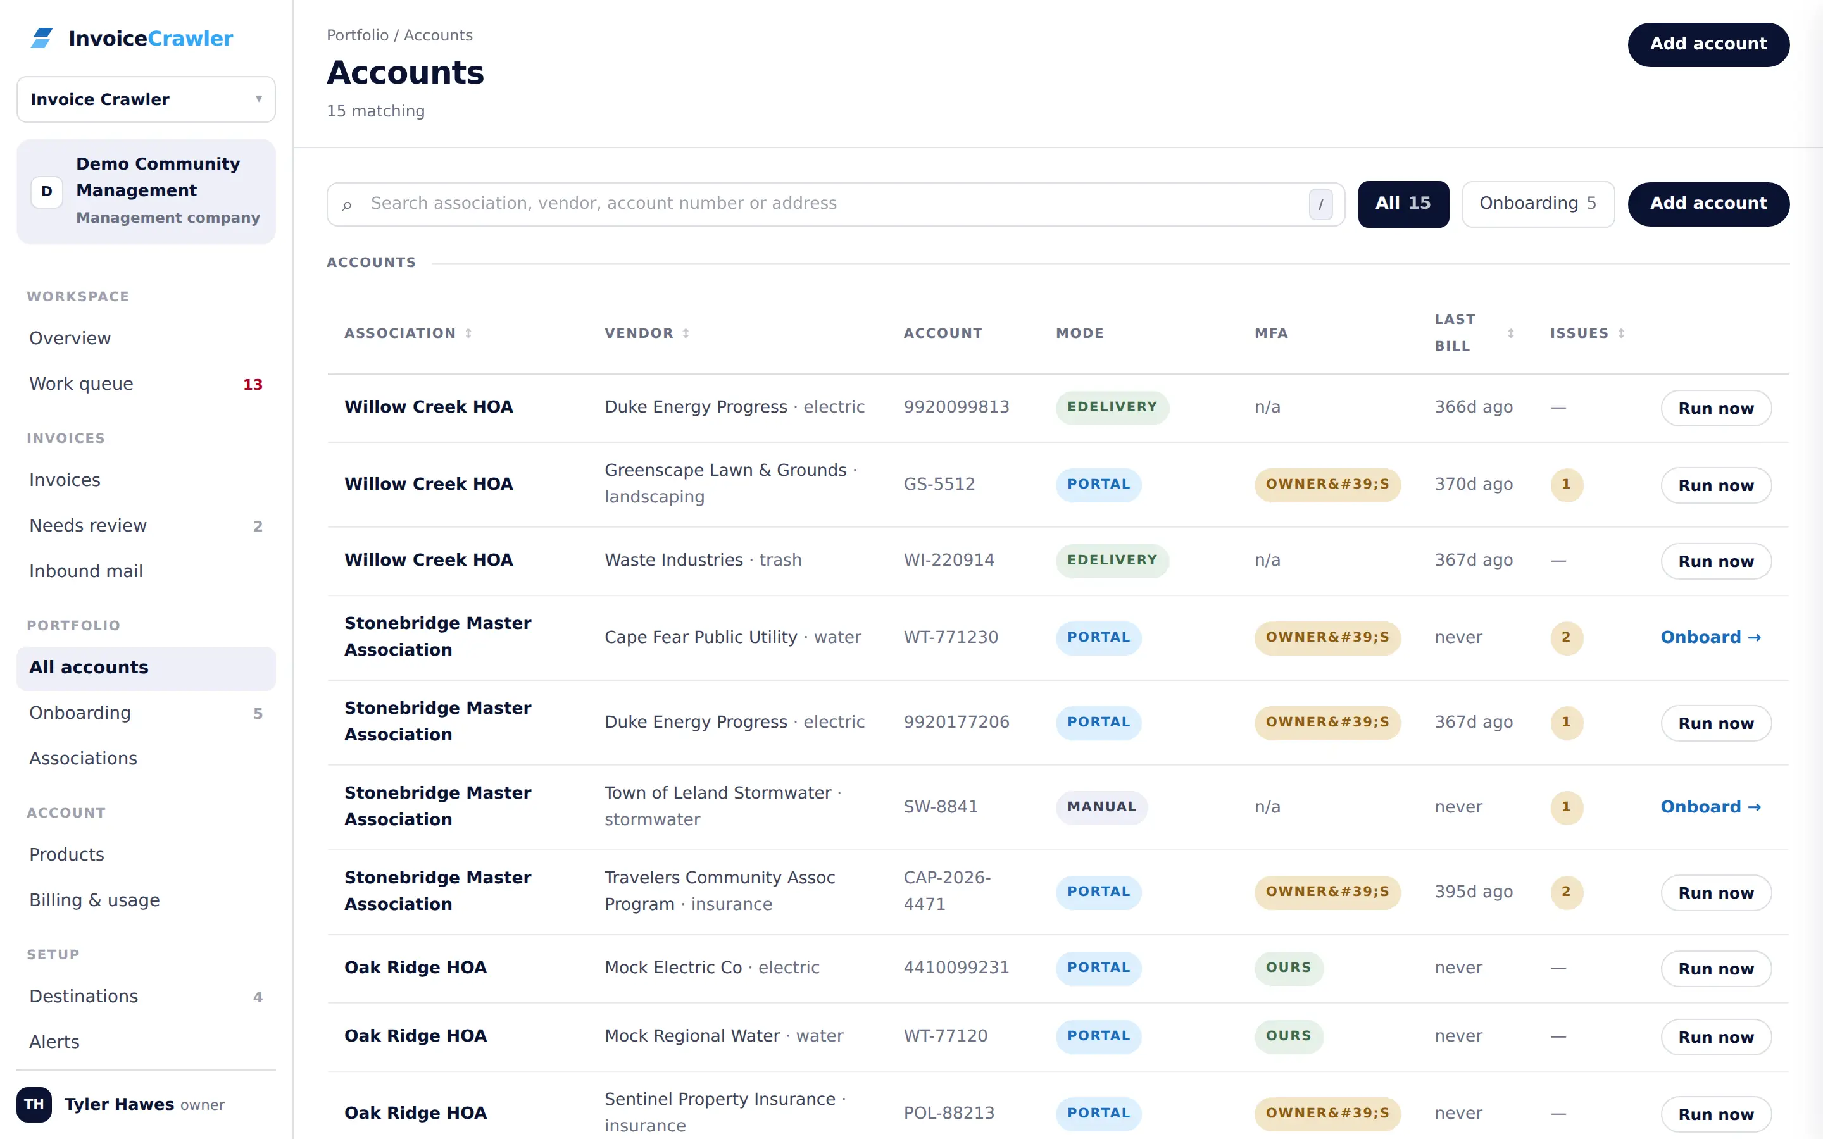Click the OURS MFA badge on Mock Electric row

[1288, 968]
